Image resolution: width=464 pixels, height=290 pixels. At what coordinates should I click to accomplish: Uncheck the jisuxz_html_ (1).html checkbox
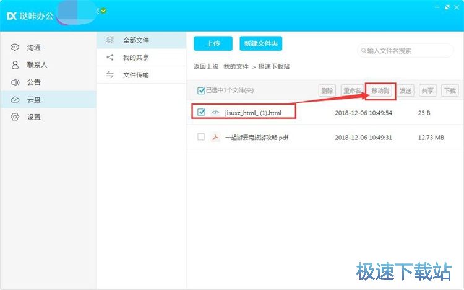[x=201, y=112]
